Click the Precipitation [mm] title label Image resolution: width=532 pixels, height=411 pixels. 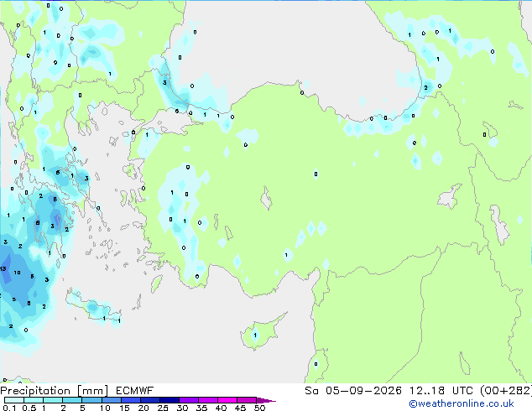pos(55,391)
